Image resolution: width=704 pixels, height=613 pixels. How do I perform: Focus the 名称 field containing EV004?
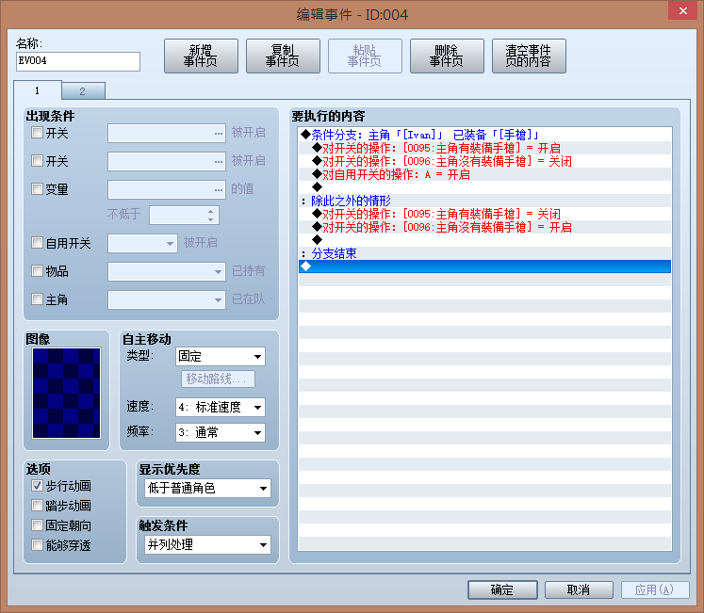click(78, 61)
